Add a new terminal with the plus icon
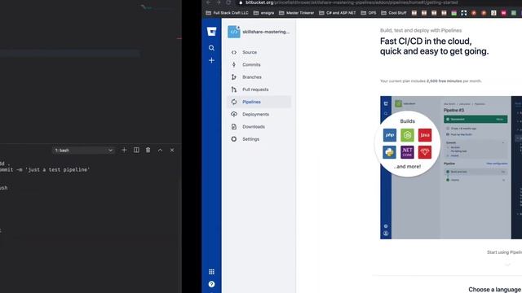 coord(124,150)
